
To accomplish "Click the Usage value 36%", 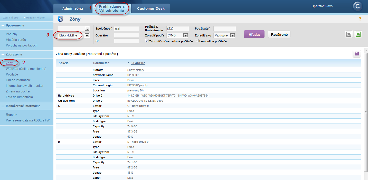I will 130,173.
